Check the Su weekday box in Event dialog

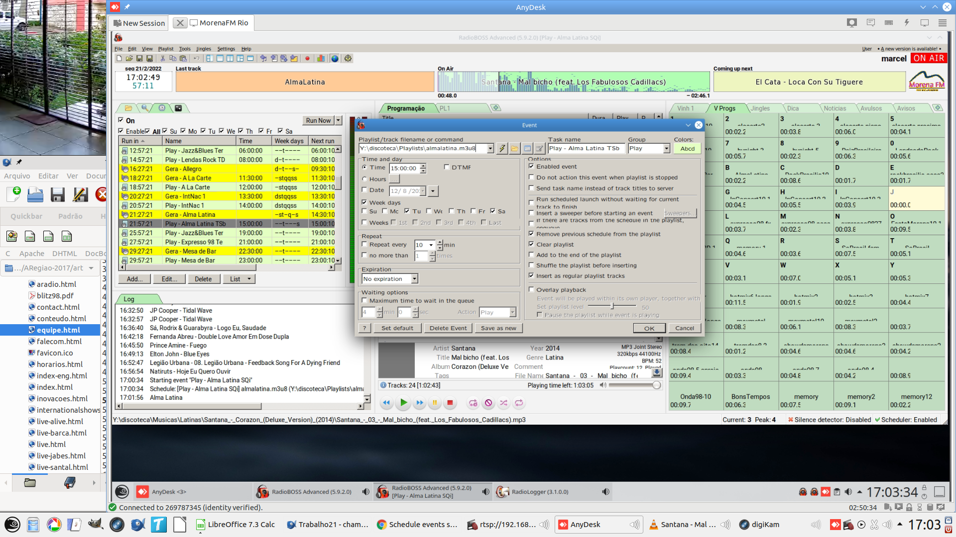pos(364,211)
